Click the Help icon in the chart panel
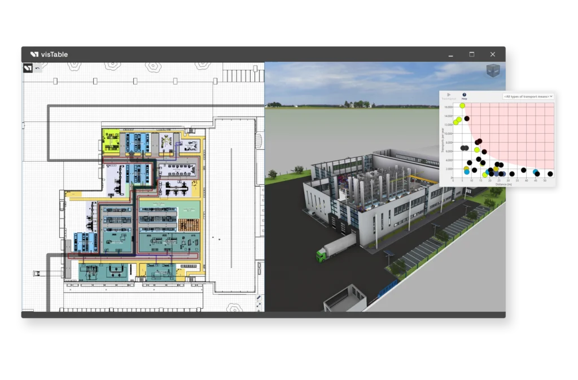Image resolution: width=578 pixels, height=380 pixels. tap(464, 96)
